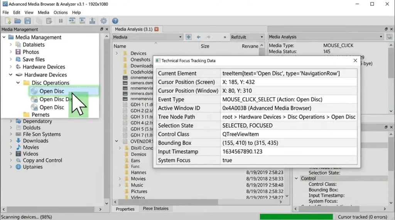
Task: Click the Save files icon in tree
Action: click(x=18, y=59)
